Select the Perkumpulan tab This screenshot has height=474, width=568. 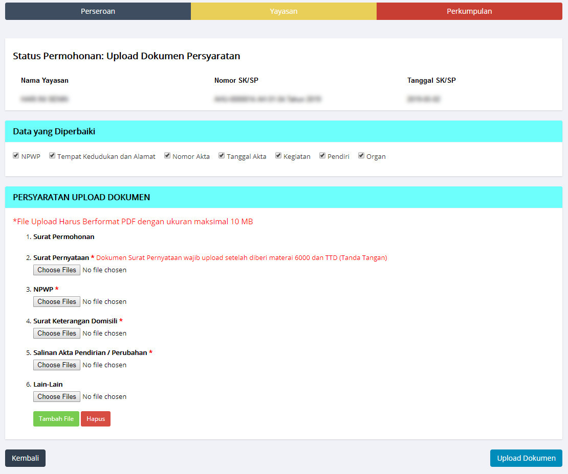[469, 11]
